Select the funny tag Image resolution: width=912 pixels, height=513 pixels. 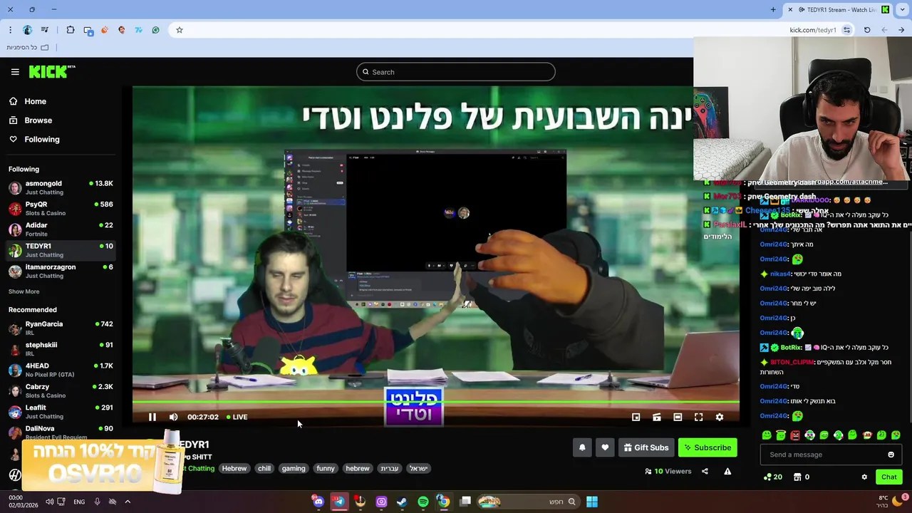(326, 468)
